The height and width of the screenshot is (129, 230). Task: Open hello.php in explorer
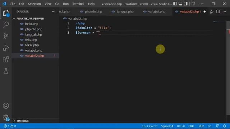point(32,24)
